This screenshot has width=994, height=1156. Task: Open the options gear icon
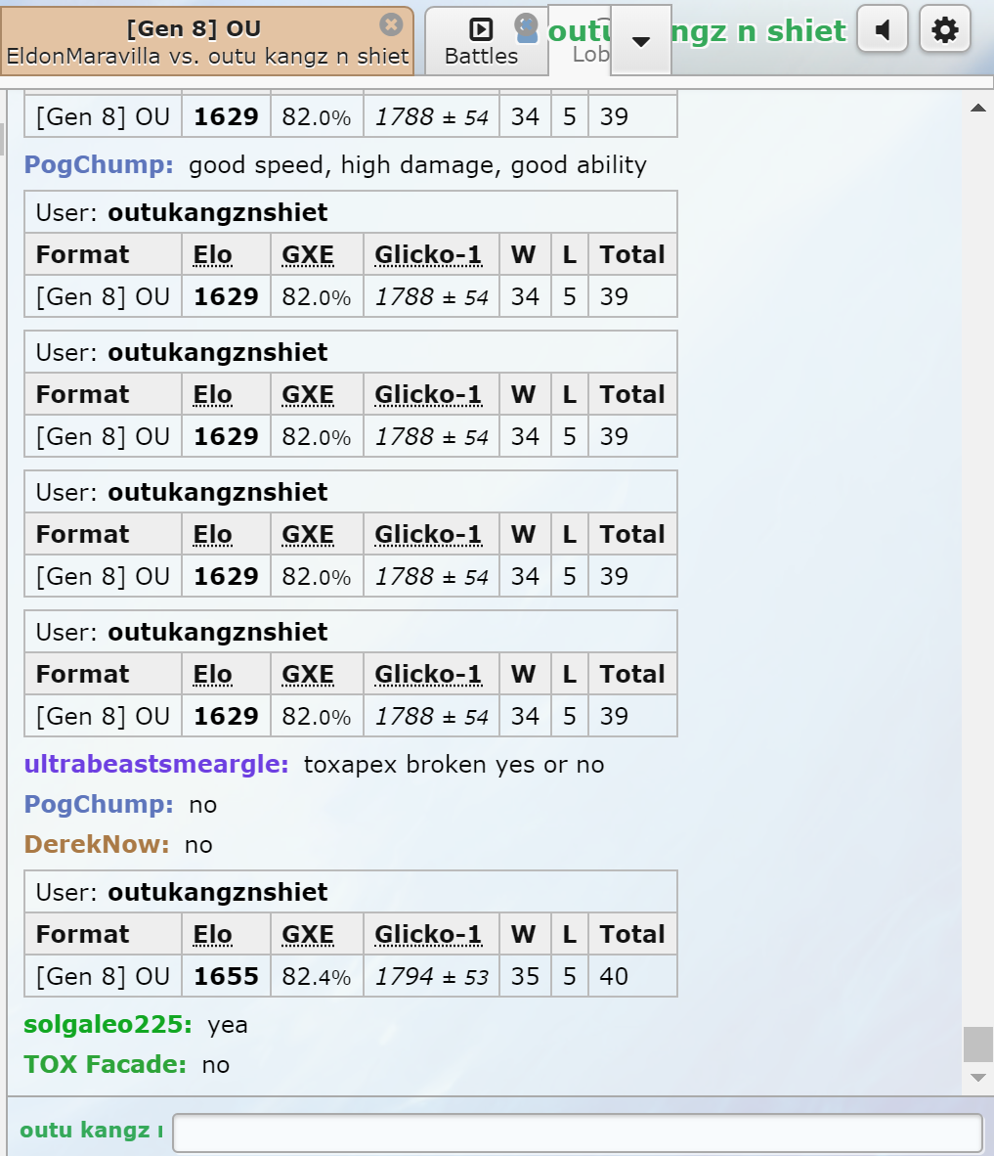944,30
